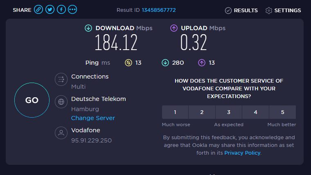Rate customer service 4
311x175 pixels.
(x=255, y=112)
